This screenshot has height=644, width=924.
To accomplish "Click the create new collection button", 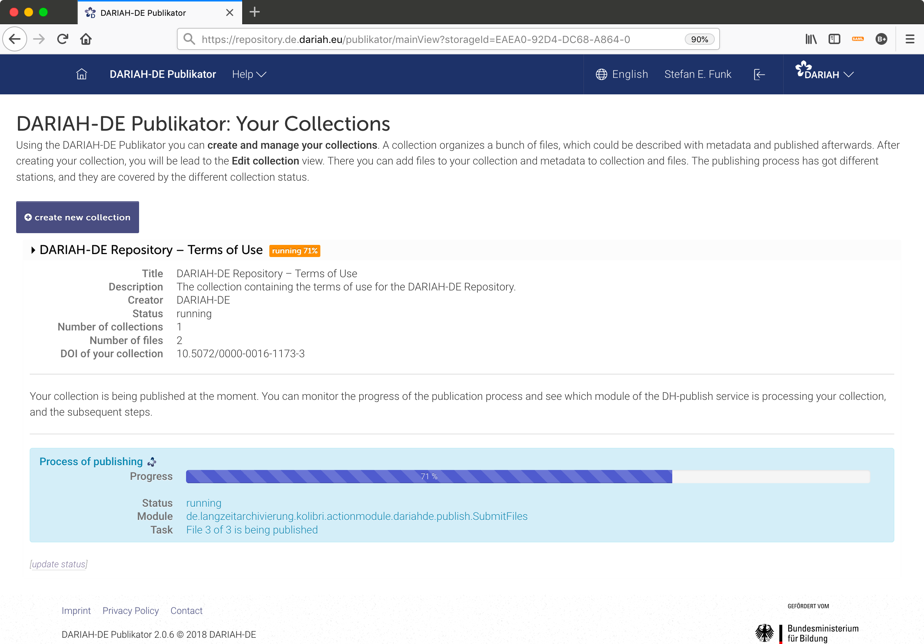I will point(77,217).
